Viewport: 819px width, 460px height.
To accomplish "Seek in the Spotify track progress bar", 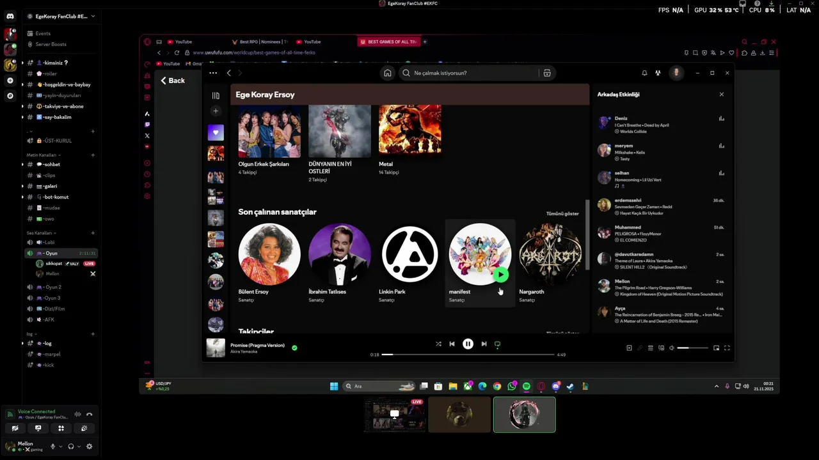I will [468, 355].
